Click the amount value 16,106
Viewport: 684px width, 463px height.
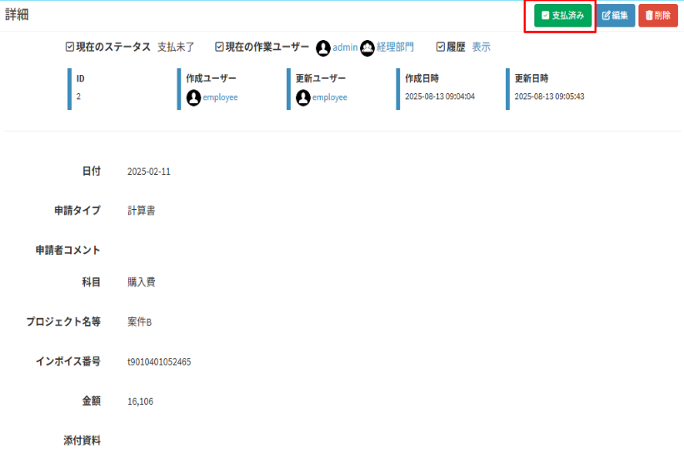pyautogui.click(x=141, y=401)
